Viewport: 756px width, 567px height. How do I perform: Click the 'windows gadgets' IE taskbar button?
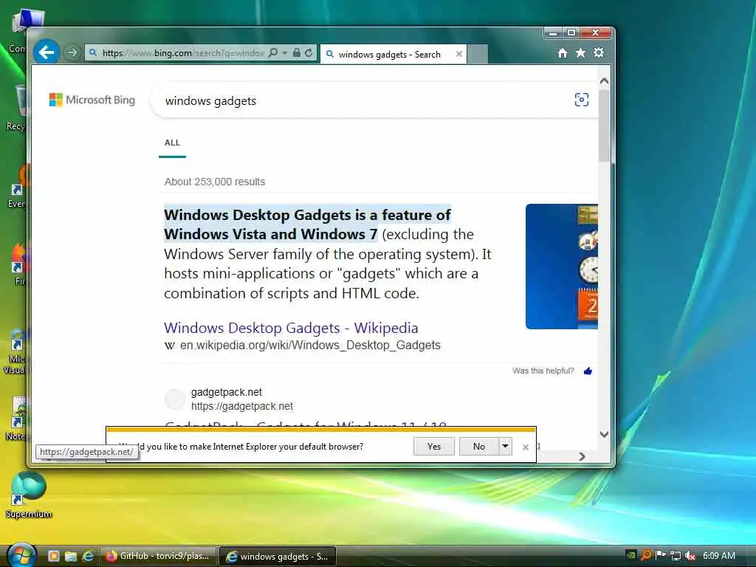(x=278, y=557)
